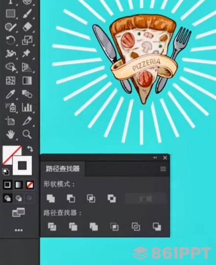Click the stroke color swatch
216x265 pixels.
coord(23,166)
